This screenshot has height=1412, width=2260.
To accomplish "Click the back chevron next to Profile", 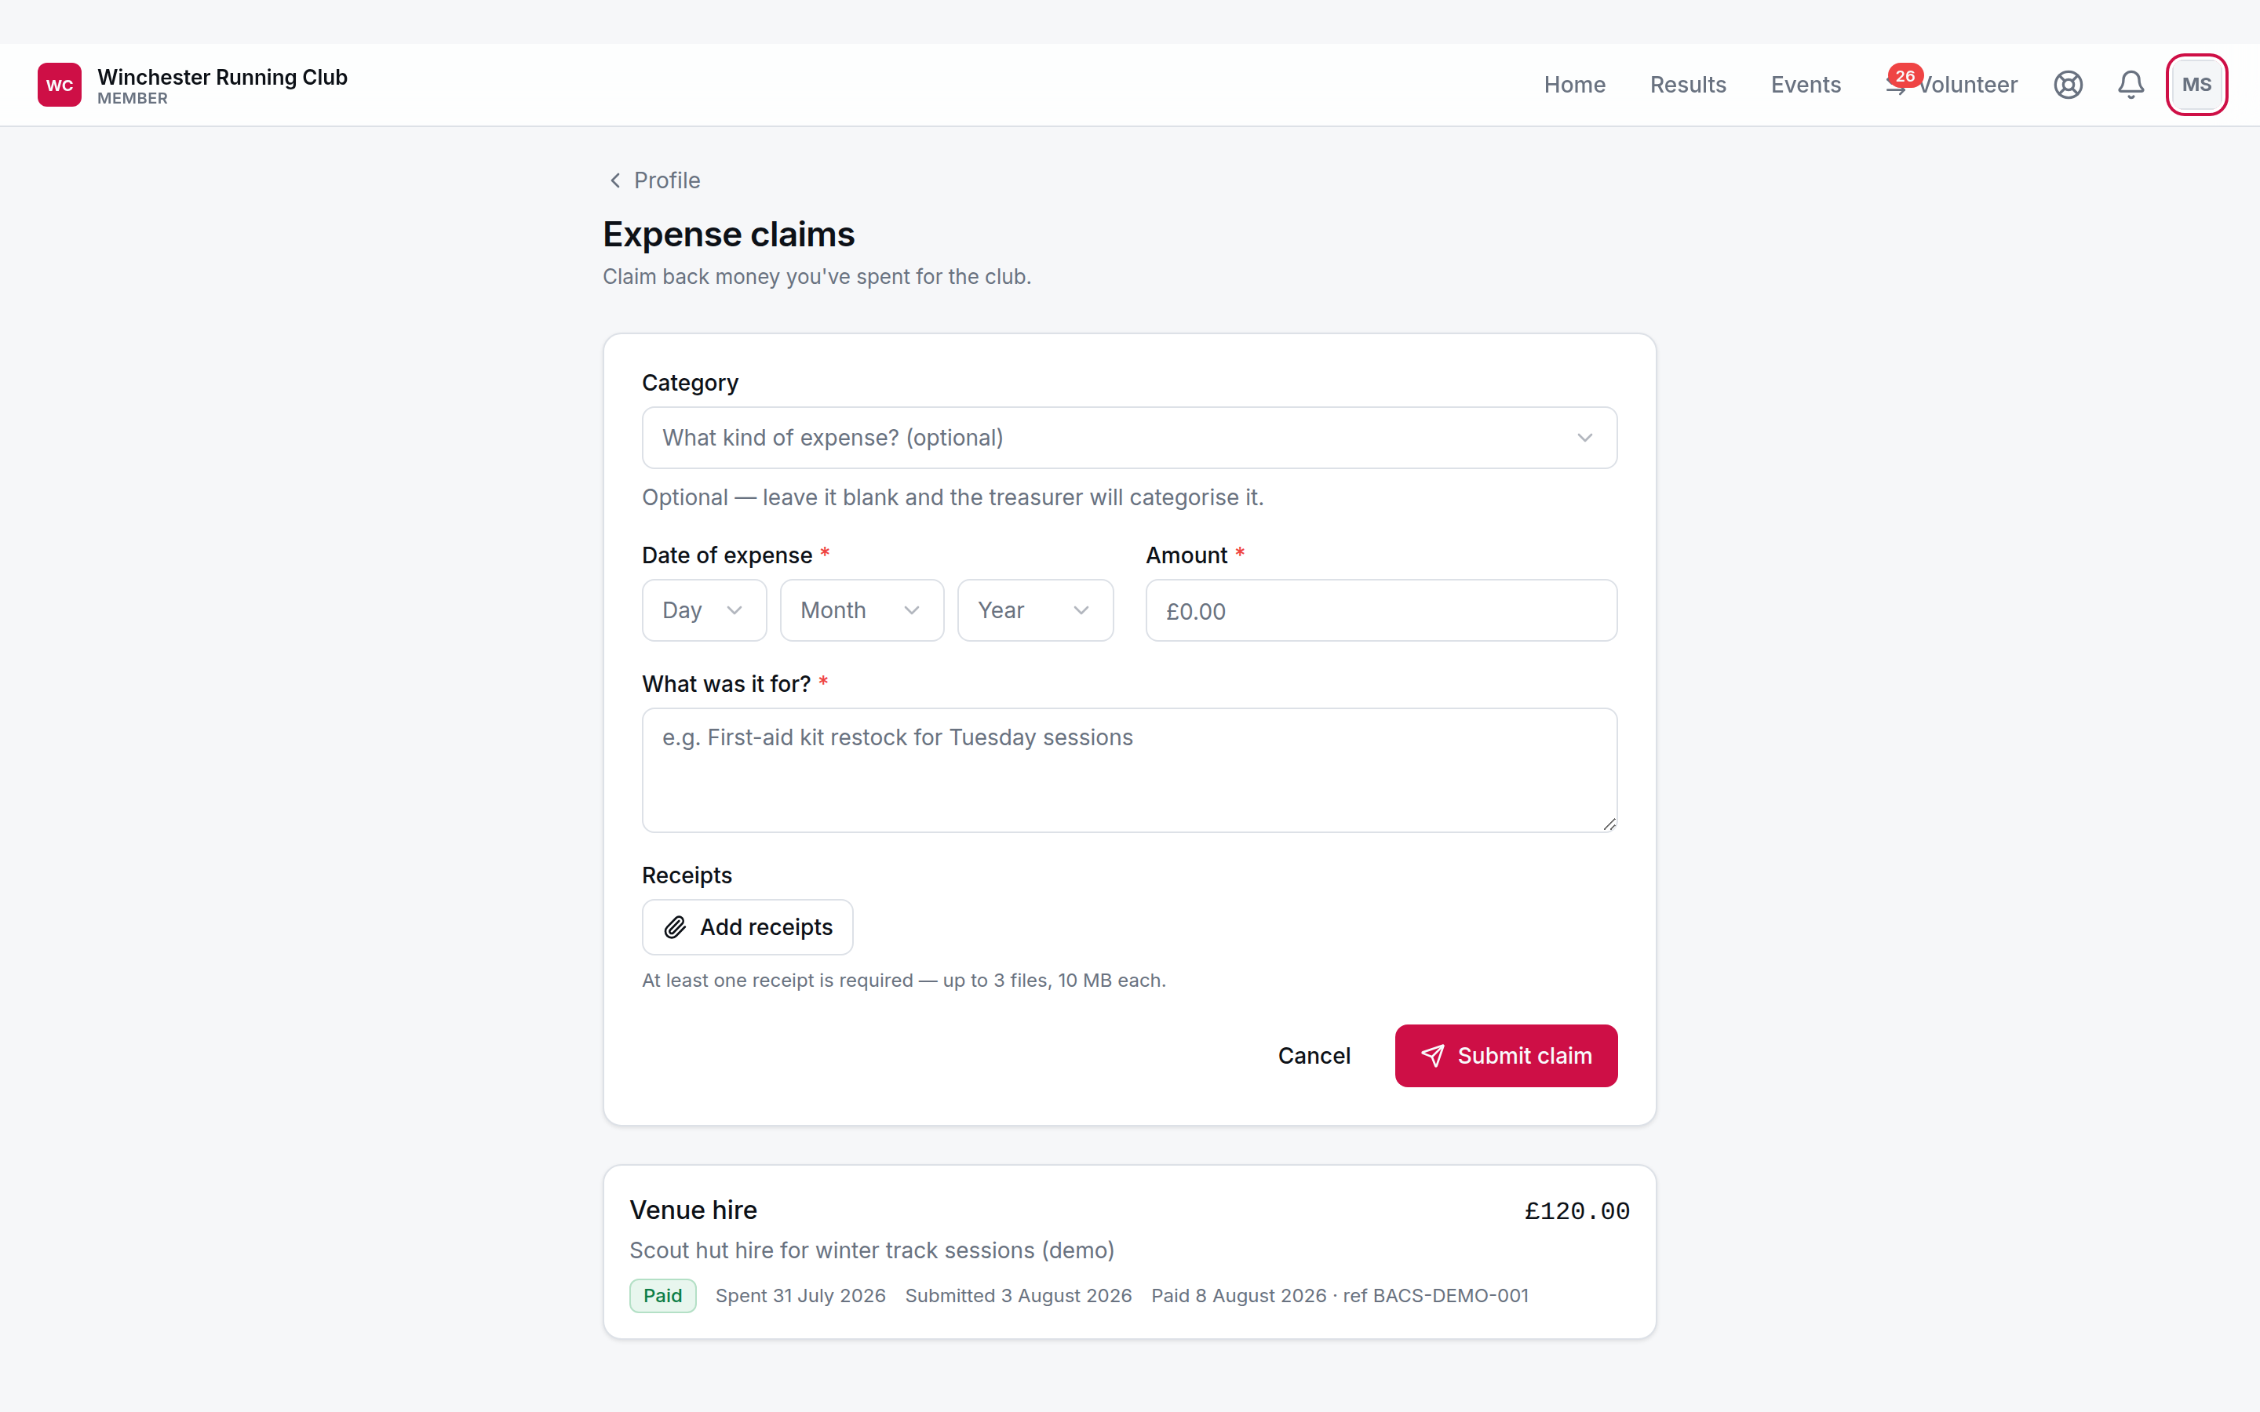I will pyautogui.click(x=615, y=180).
